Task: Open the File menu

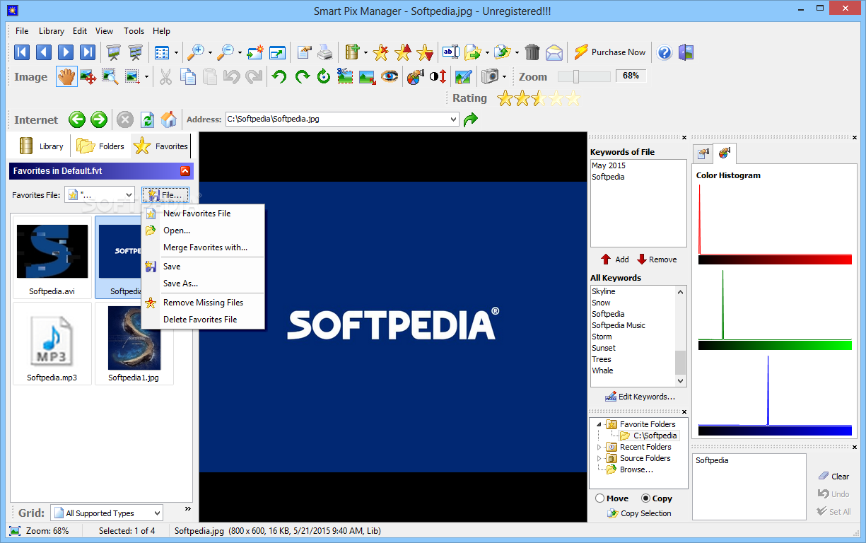Action: point(22,31)
